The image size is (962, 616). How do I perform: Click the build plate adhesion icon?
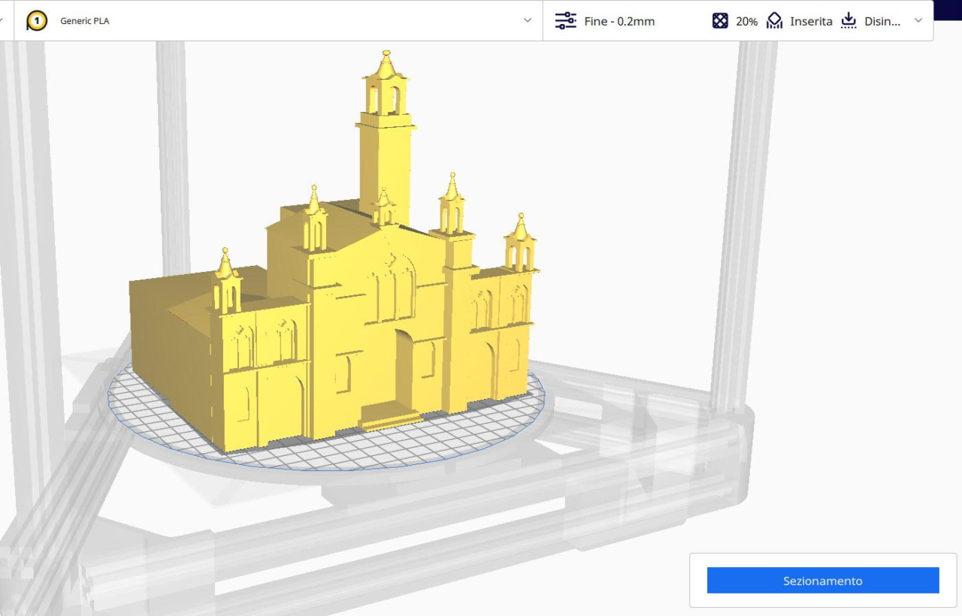(849, 21)
